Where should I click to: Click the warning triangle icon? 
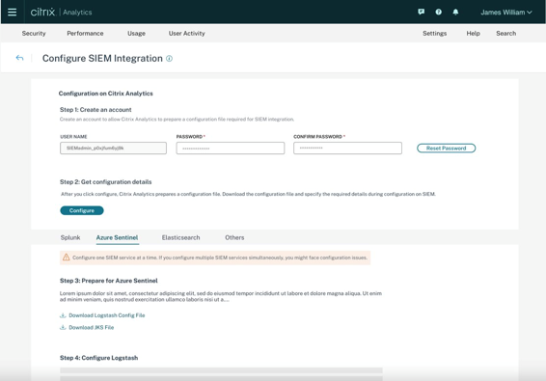pyautogui.click(x=66, y=258)
